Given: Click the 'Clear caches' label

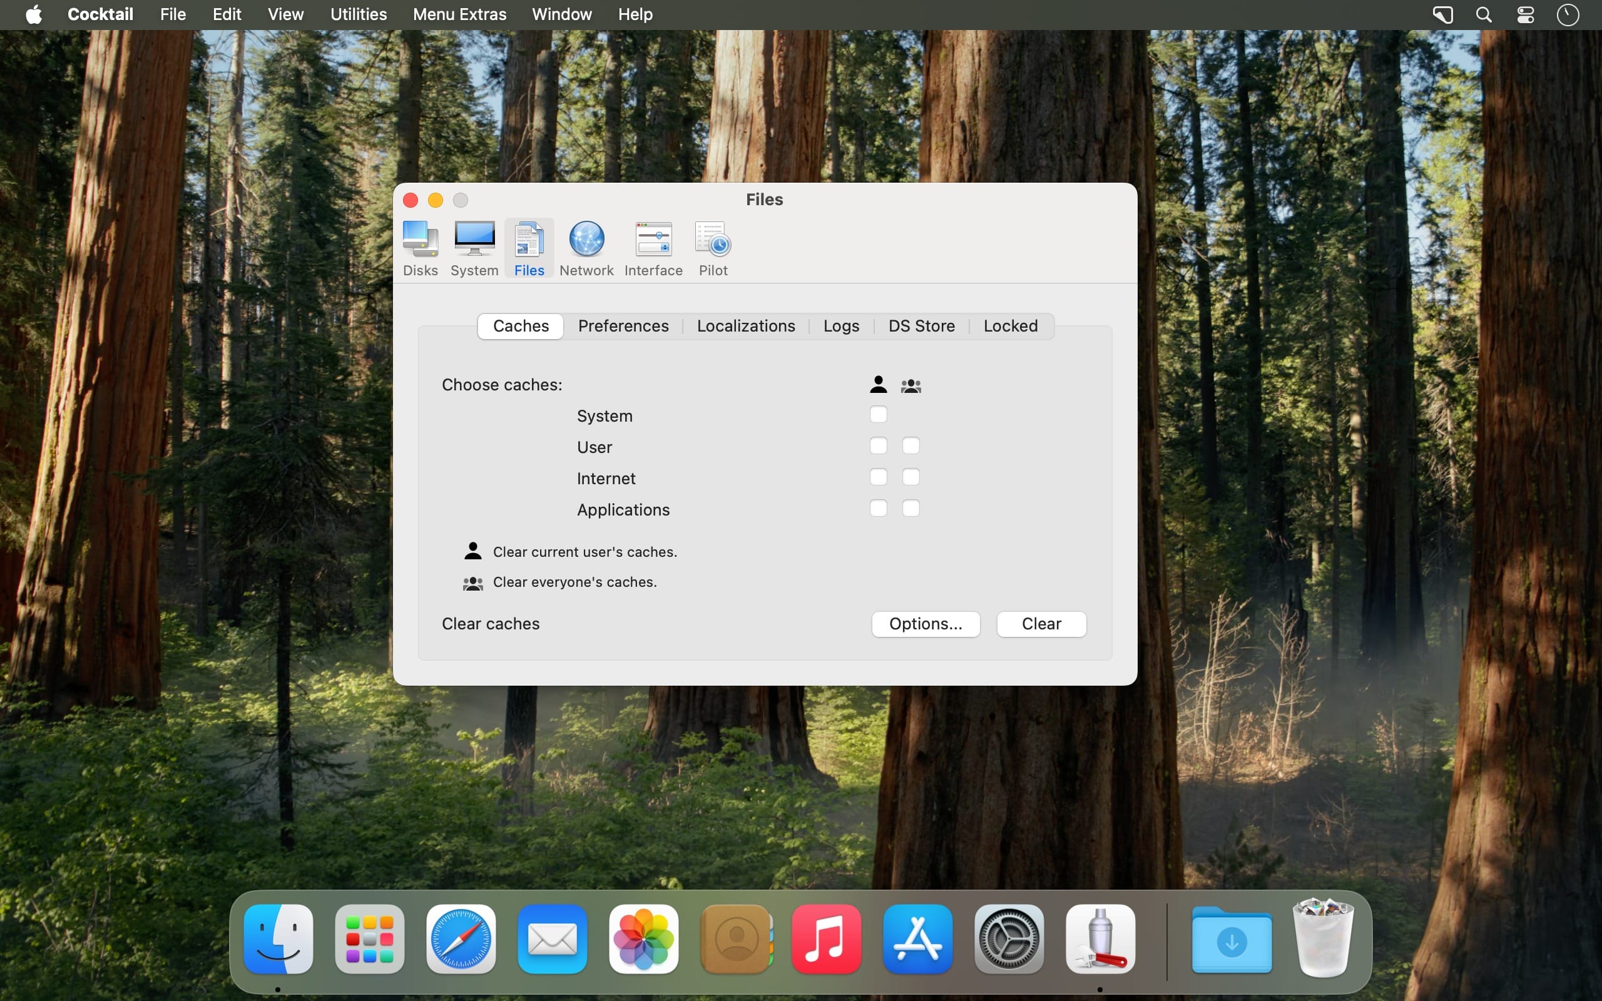Looking at the screenshot, I should 491,624.
